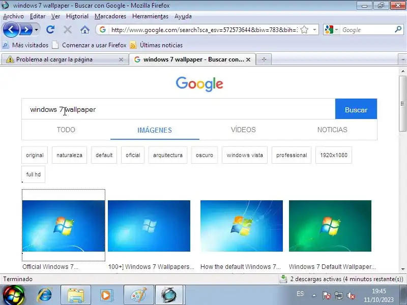Open the Marcadores menu

point(110,16)
